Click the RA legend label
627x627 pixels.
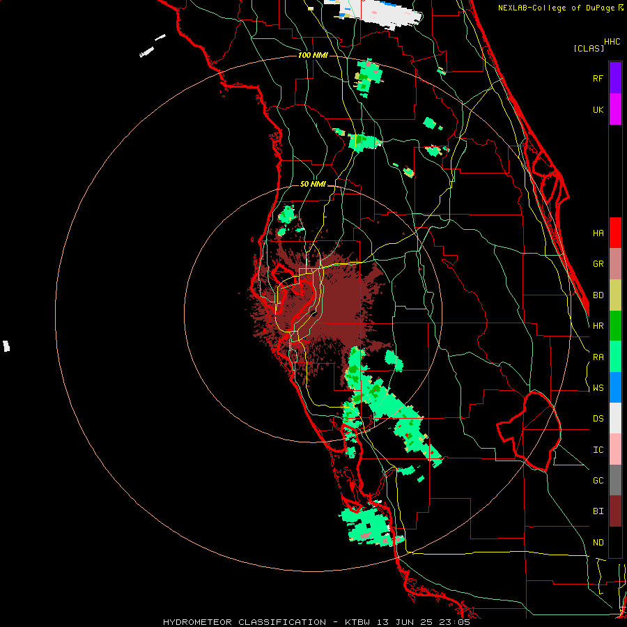point(598,357)
